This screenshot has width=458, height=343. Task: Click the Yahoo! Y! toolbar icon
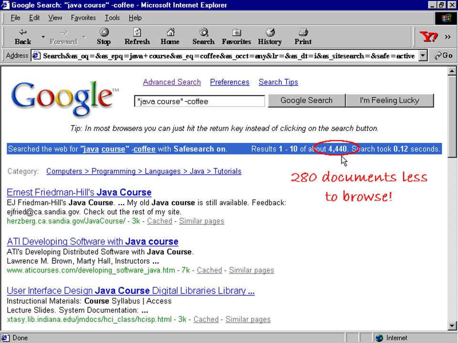pyautogui.click(x=428, y=37)
